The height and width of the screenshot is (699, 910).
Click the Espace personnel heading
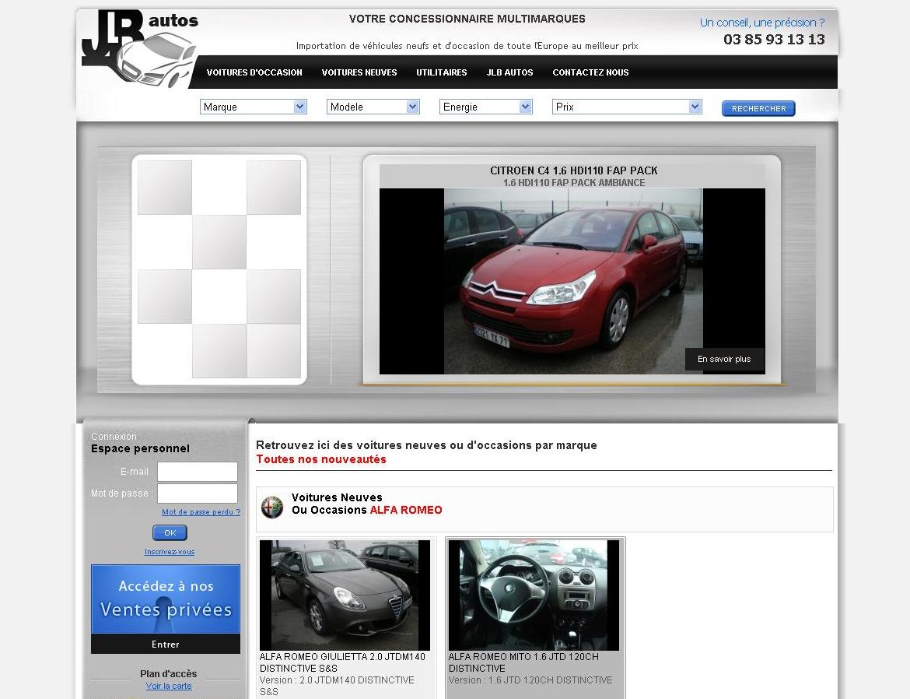141,448
